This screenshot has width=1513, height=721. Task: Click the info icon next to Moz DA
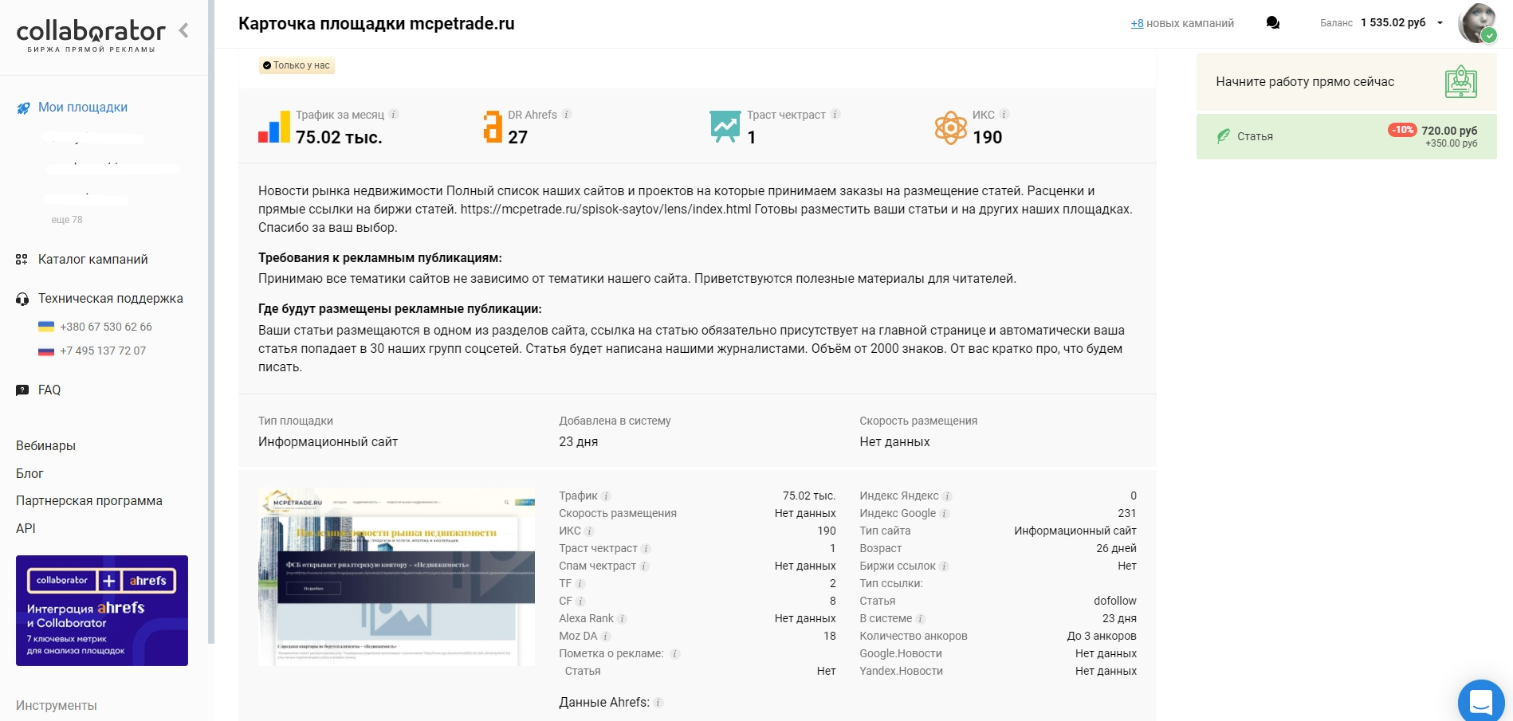coord(606,637)
